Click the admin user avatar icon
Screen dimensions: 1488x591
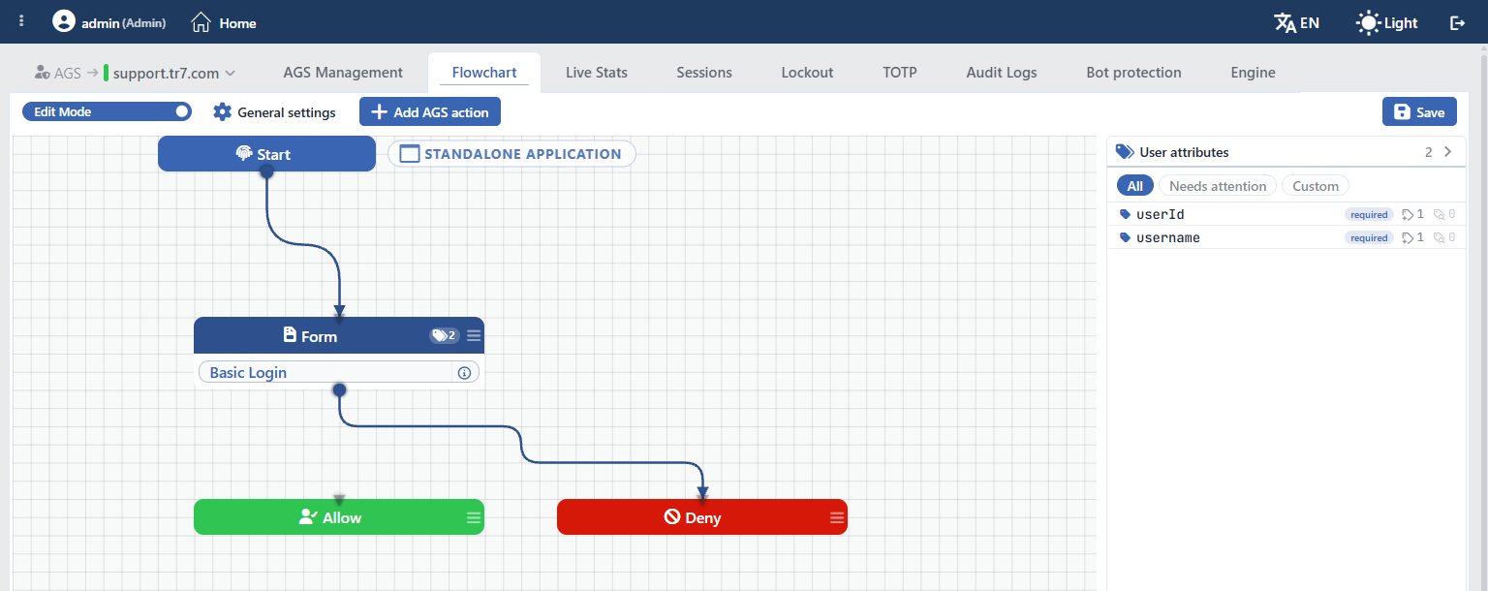click(64, 21)
